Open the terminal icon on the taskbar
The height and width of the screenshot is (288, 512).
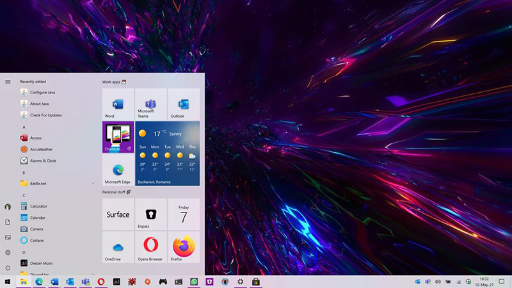click(179, 282)
